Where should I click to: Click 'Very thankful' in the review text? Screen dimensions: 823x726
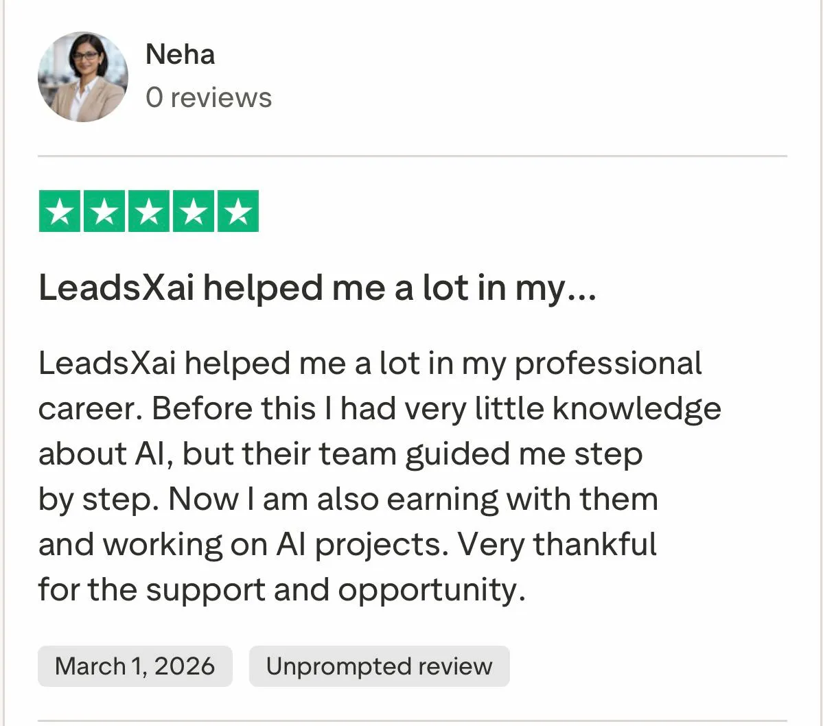557,545
